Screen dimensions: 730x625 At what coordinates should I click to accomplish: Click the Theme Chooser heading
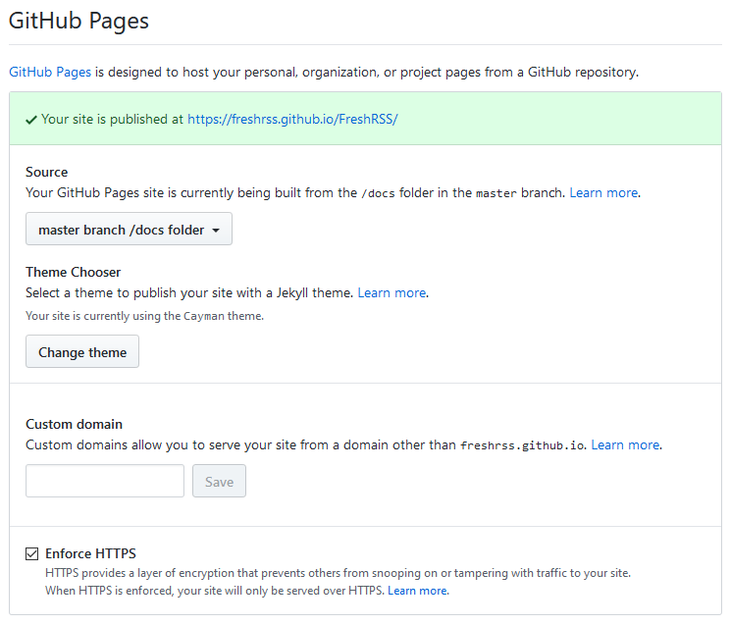click(x=73, y=272)
